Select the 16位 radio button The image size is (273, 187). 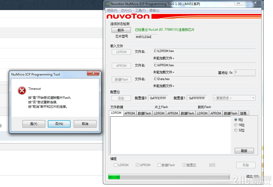[236, 125]
